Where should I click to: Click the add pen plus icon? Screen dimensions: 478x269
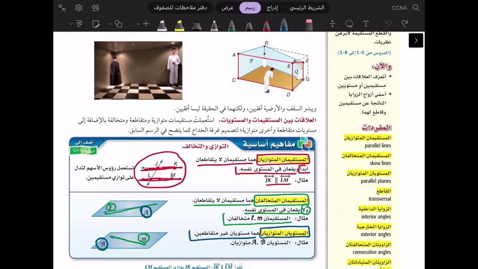pos(146,24)
